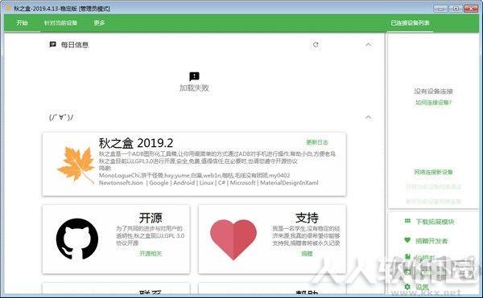
Task: Click the 下载拓展模块 grid icon
Action: (407, 221)
